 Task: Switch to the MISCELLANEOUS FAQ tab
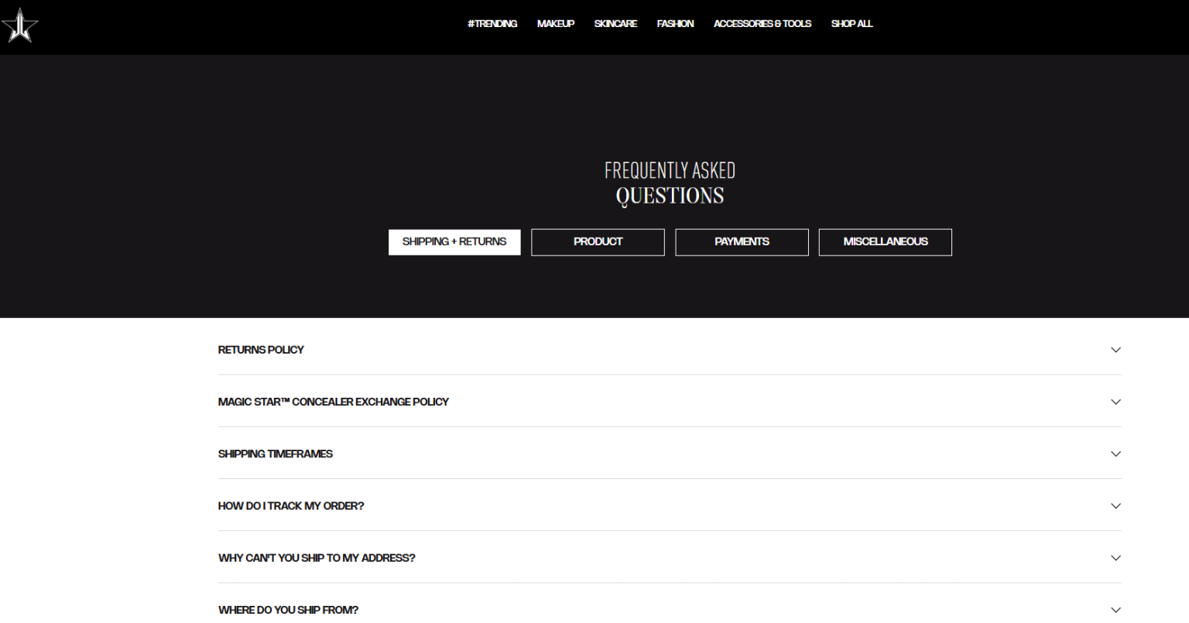tap(885, 242)
